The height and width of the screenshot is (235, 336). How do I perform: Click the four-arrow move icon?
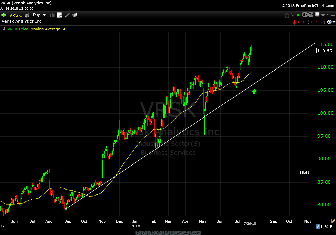click(323, 15)
